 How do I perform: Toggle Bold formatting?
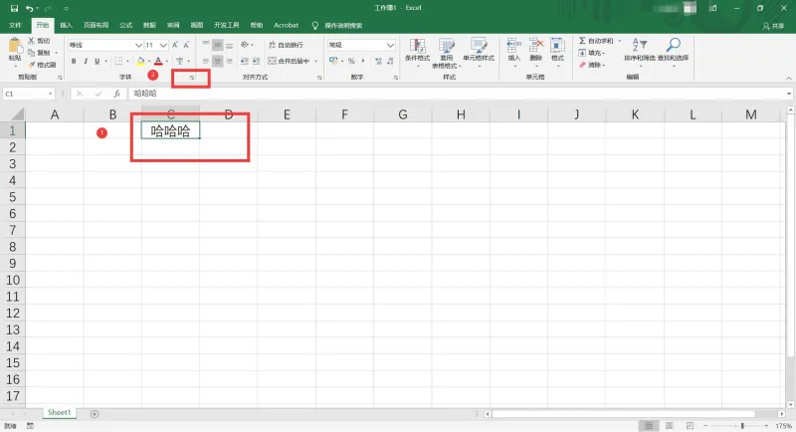tap(74, 61)
